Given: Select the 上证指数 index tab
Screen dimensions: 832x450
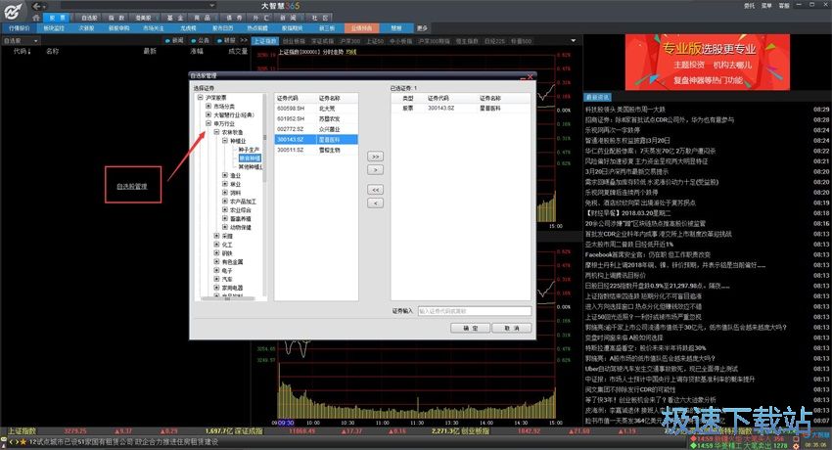Looking at the screenshot, I should click(x=265, y=41).
